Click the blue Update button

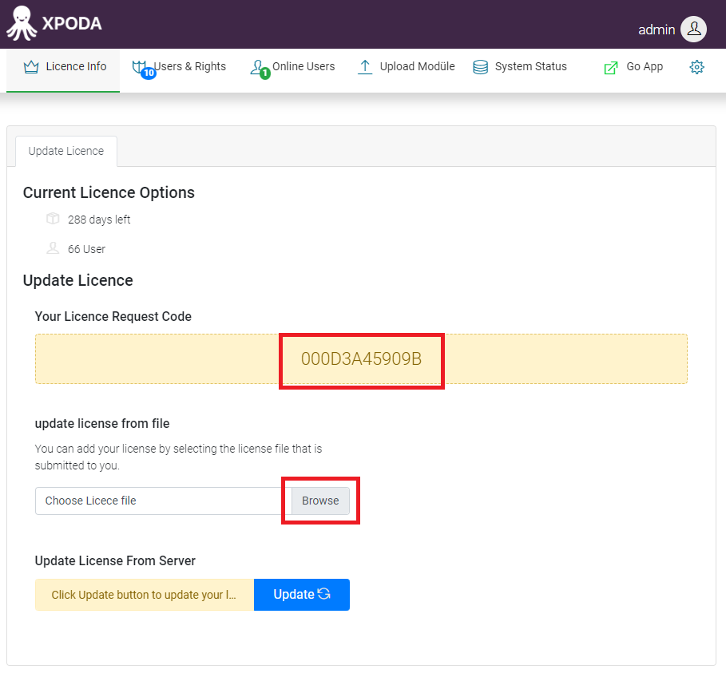point(302,594)
